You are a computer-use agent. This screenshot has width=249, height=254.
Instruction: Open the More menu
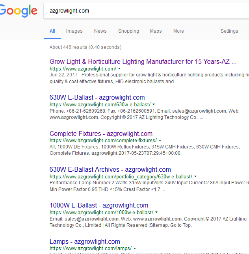[x=178, y=31]
